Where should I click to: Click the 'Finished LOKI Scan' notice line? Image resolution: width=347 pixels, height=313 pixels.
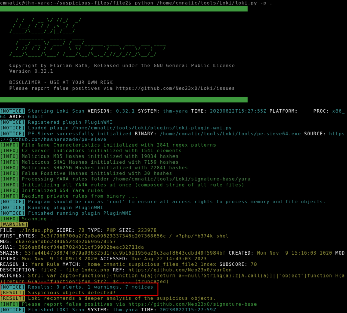[x=122, y=310]
